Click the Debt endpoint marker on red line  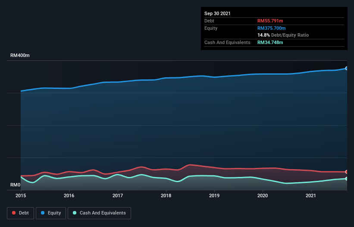(347, 172)
